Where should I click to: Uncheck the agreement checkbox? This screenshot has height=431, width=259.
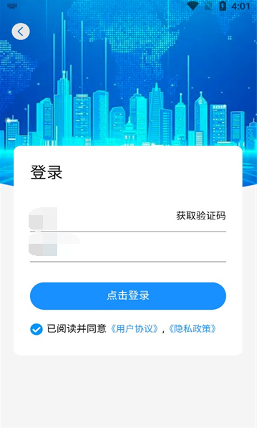pyautogui.click(x=36, y=329)
